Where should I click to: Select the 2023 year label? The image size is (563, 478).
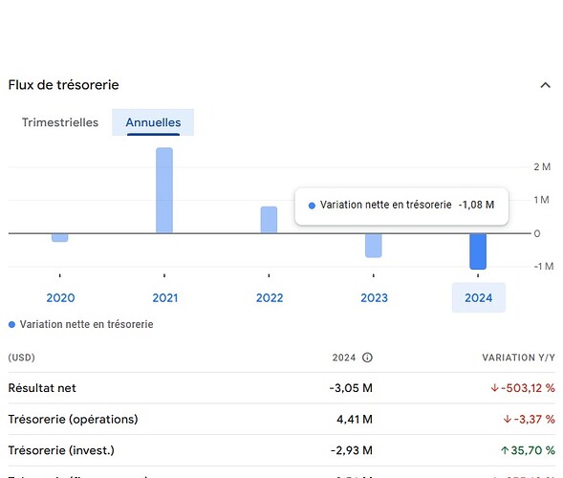tap(374, 297)
